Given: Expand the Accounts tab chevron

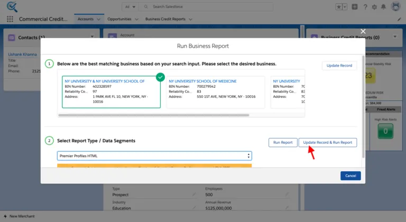Looking at the screenshot, I should tap(99, 19).
